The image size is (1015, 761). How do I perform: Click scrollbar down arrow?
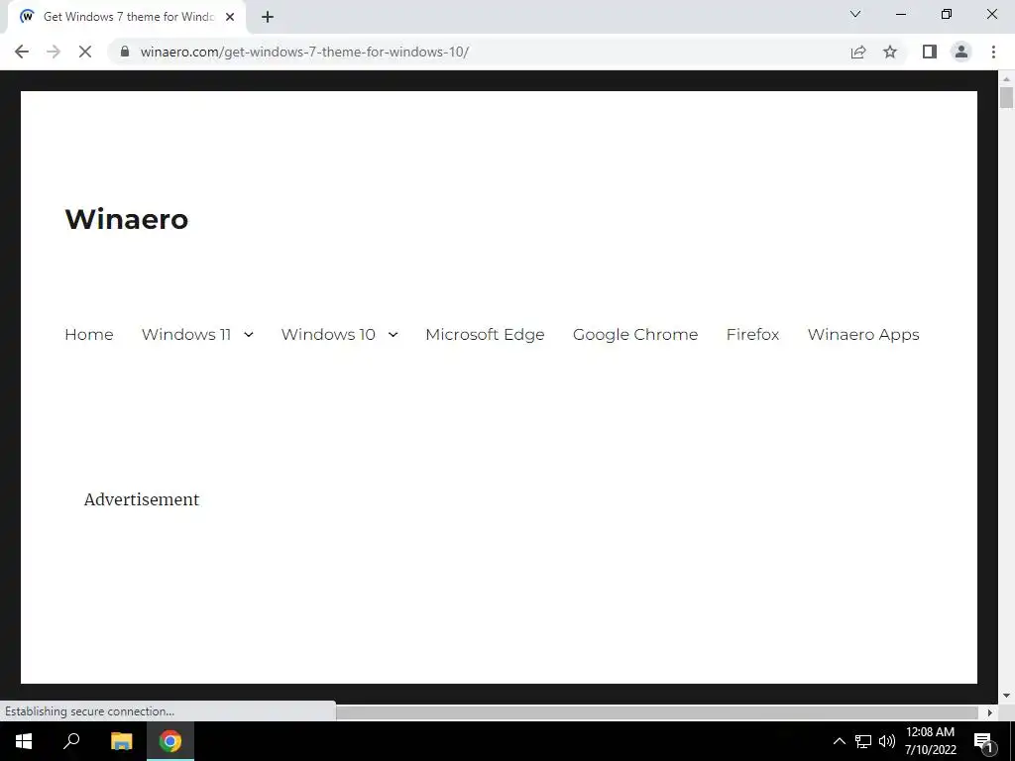[x=1006, y=697]
